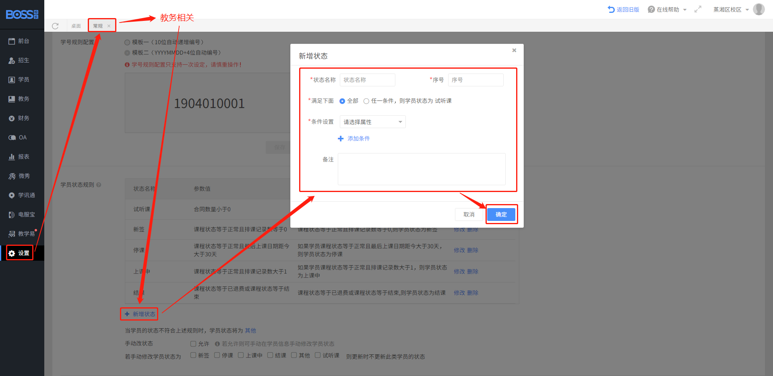Switch to the 桌面 tab
Image resolution: width=773 pixels, height=376 pixels.
click(76, 26)
